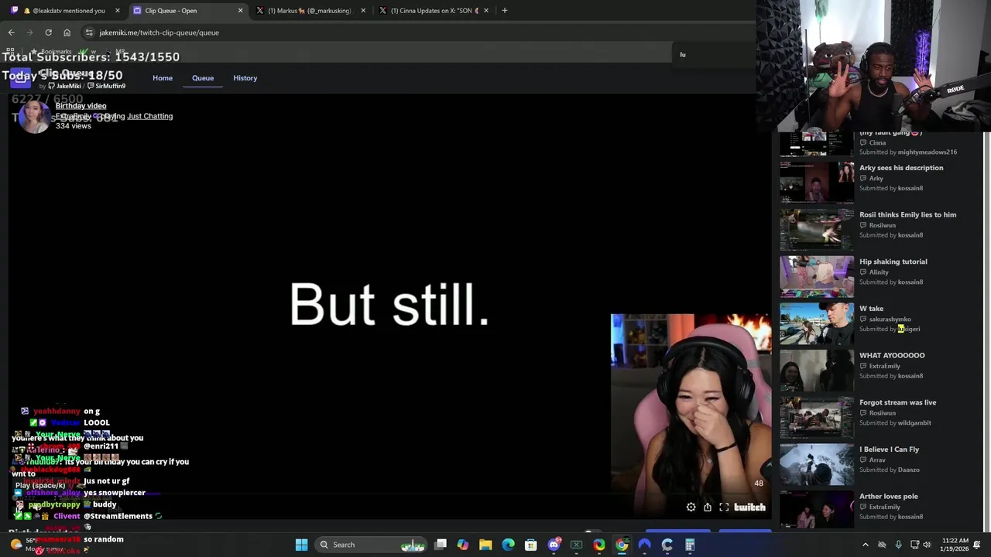This screenshot has height=557, width=991.
Task: Close the Clip Queue - Open tab
Action: pos(240,11)
